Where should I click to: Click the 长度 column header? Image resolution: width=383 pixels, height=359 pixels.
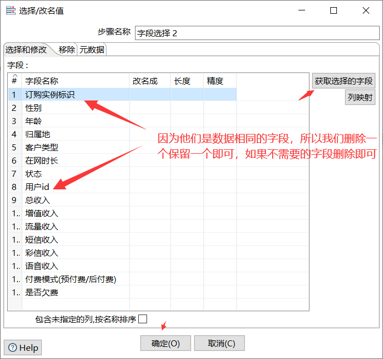pos(187,81)
